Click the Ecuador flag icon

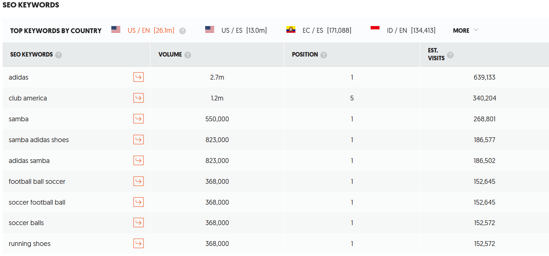click(x=291, y=30)
